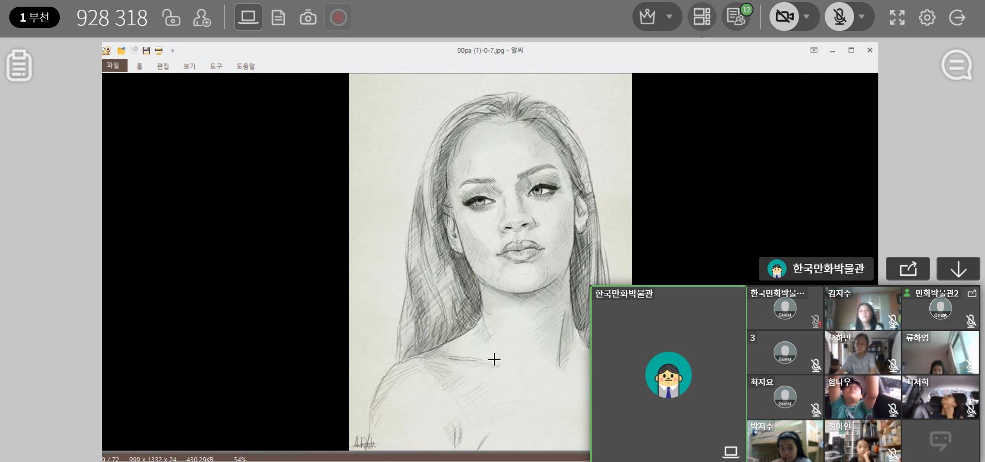Image resolution: width=985 pixels, height=462 pixels.
Task: Toggle screen sharing laptop icon
Action: coord(248,17)
